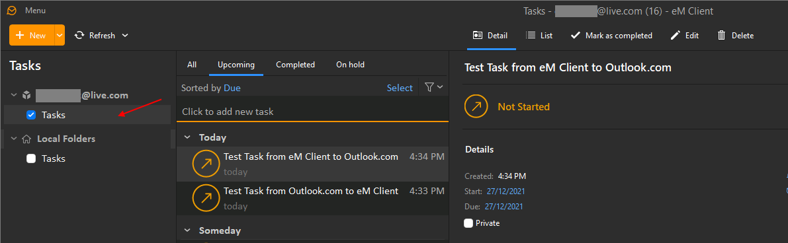Click the Due date 27/12/2021
This screenshot has width=788, height=243.
click(x=504, y=206)
